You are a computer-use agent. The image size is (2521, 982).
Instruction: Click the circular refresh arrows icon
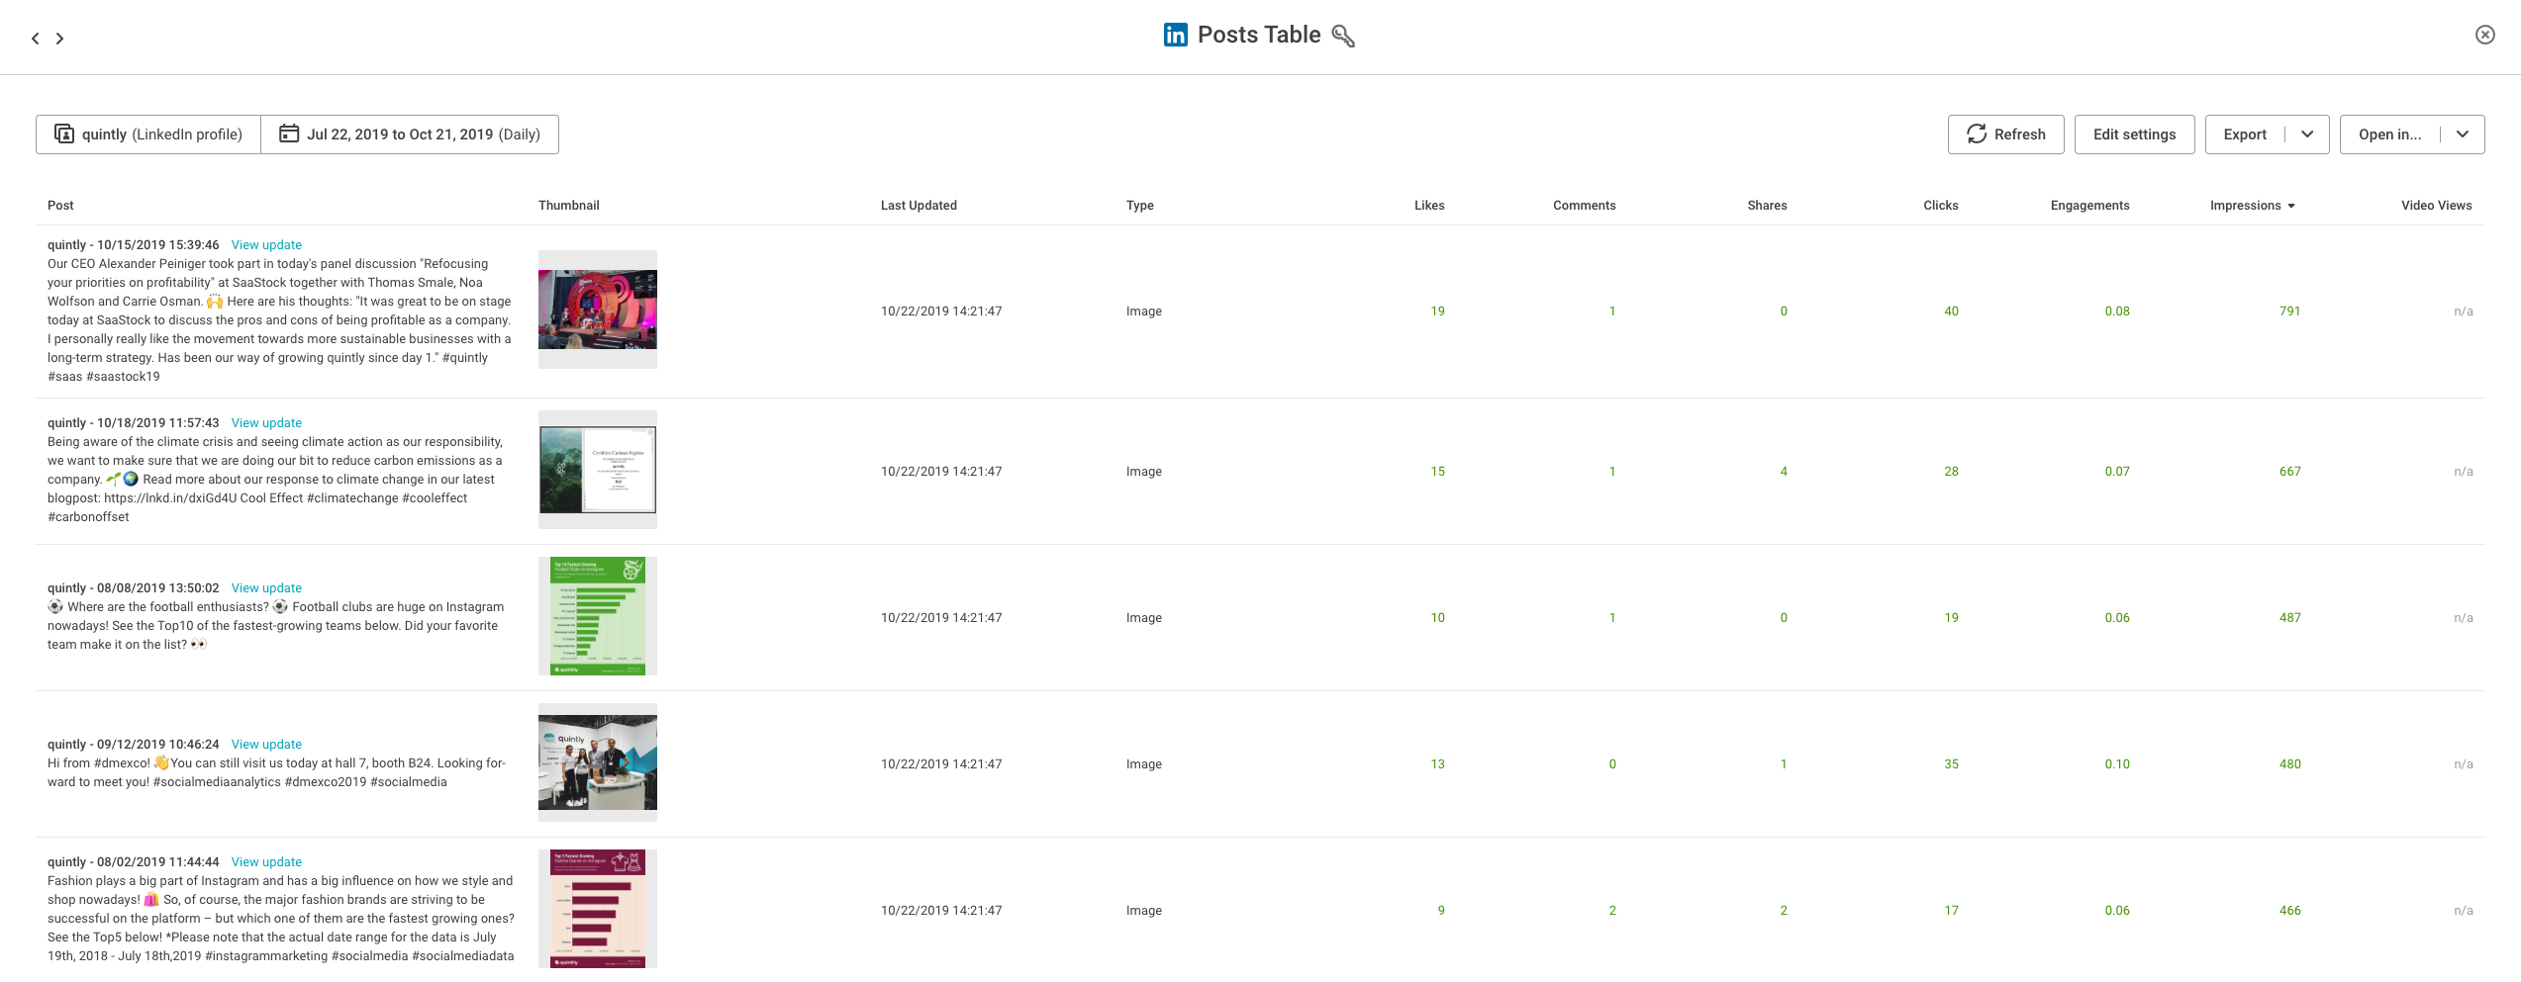coord(1976,134)
